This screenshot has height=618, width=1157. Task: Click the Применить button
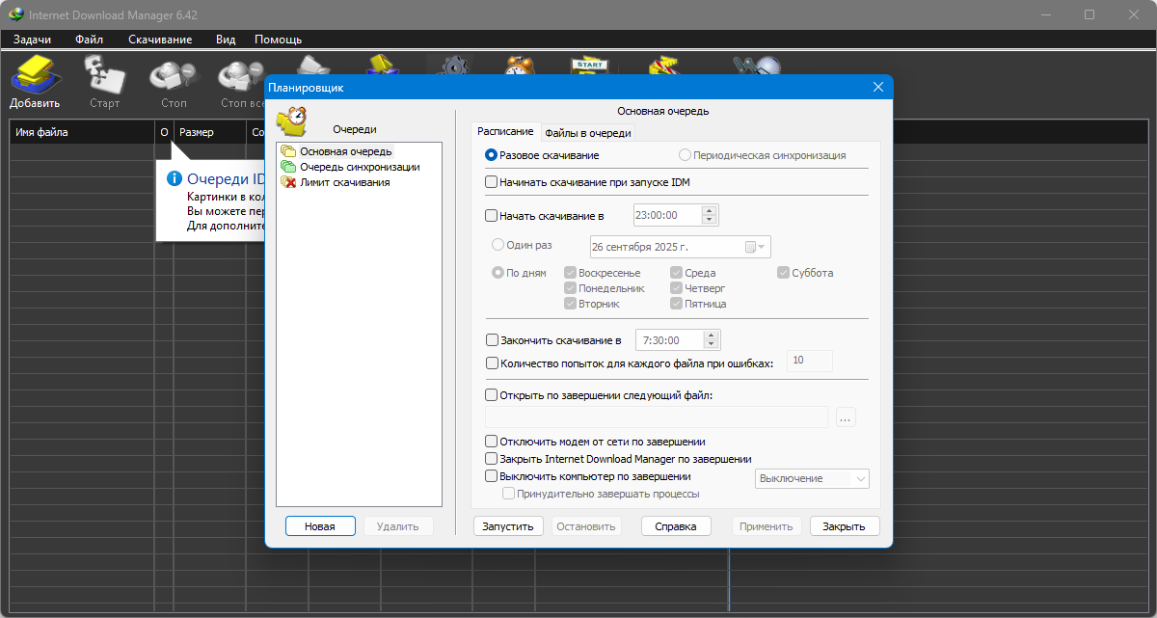click(x=767, y=526)
